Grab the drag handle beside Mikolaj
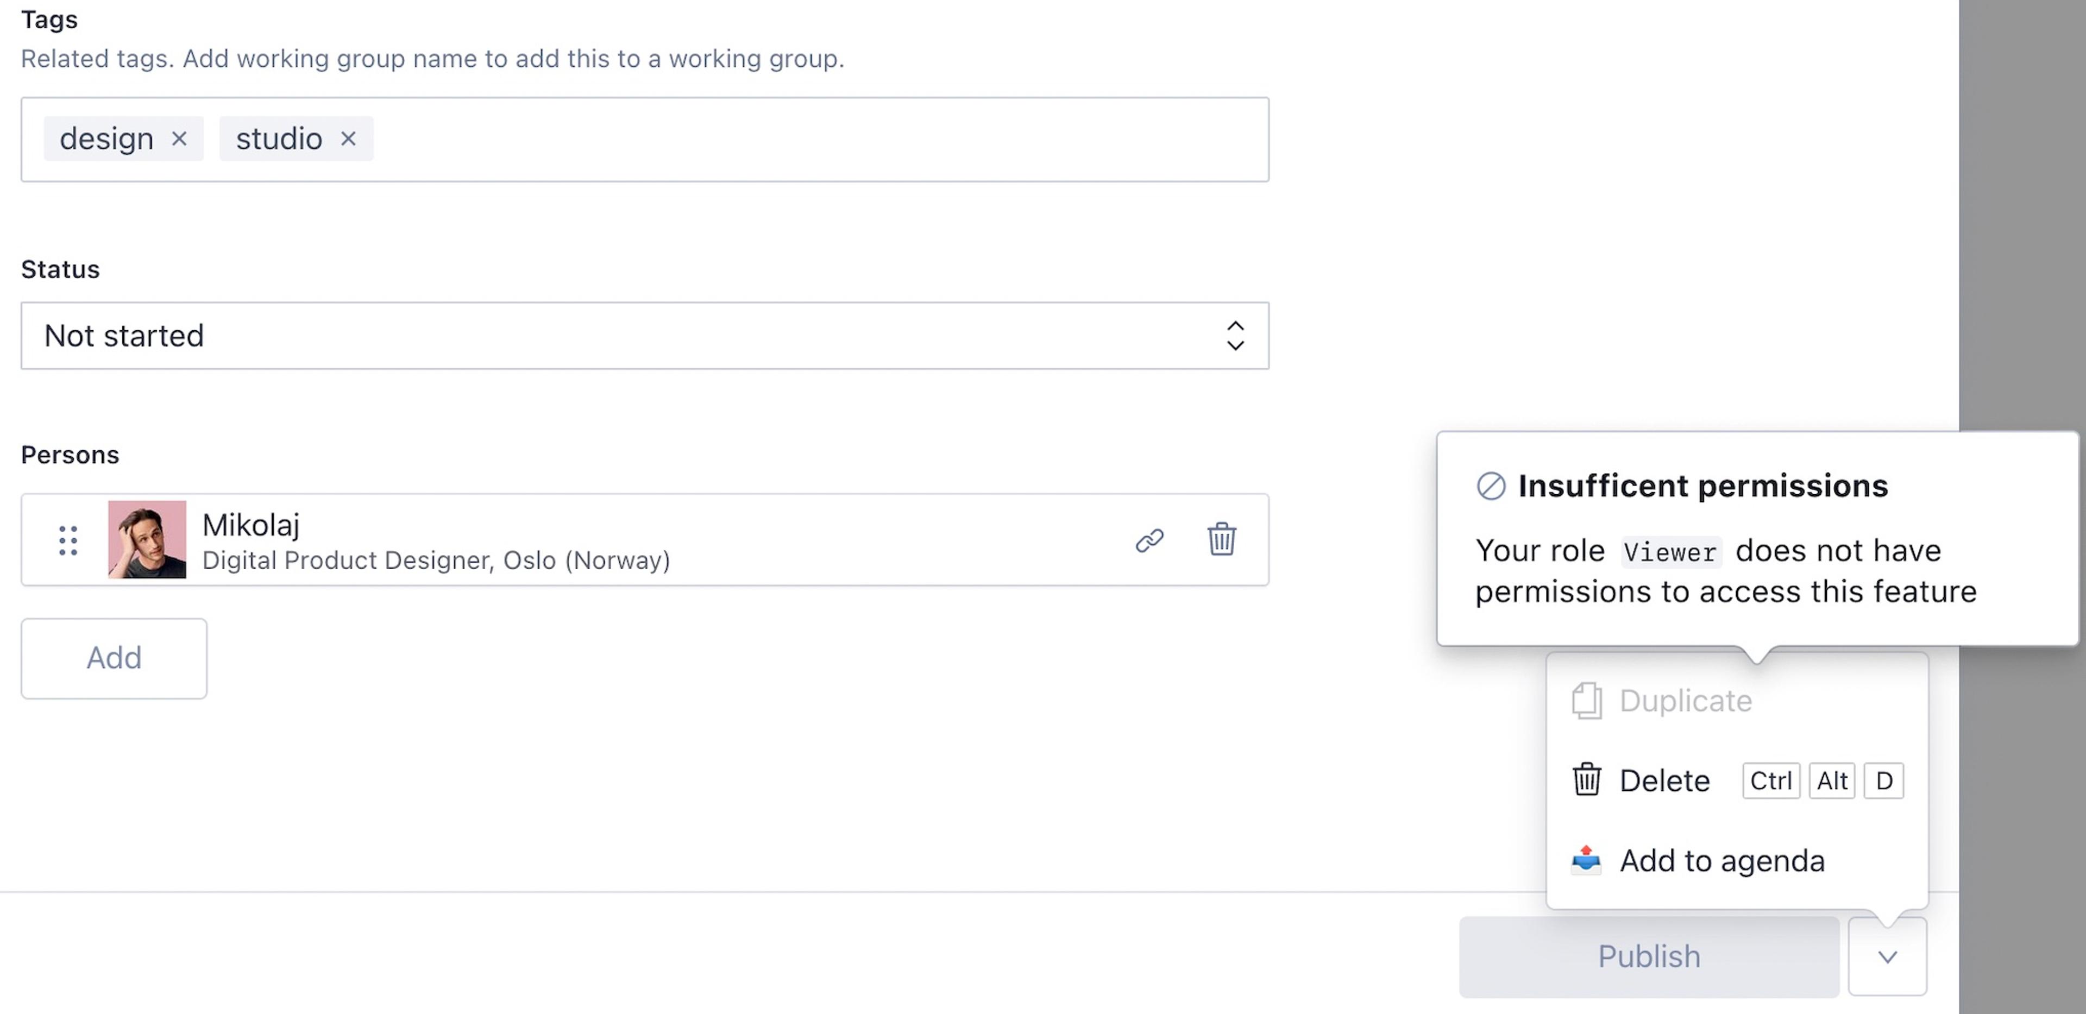This screenshot has height=1014, width=2086. [68, 540]
